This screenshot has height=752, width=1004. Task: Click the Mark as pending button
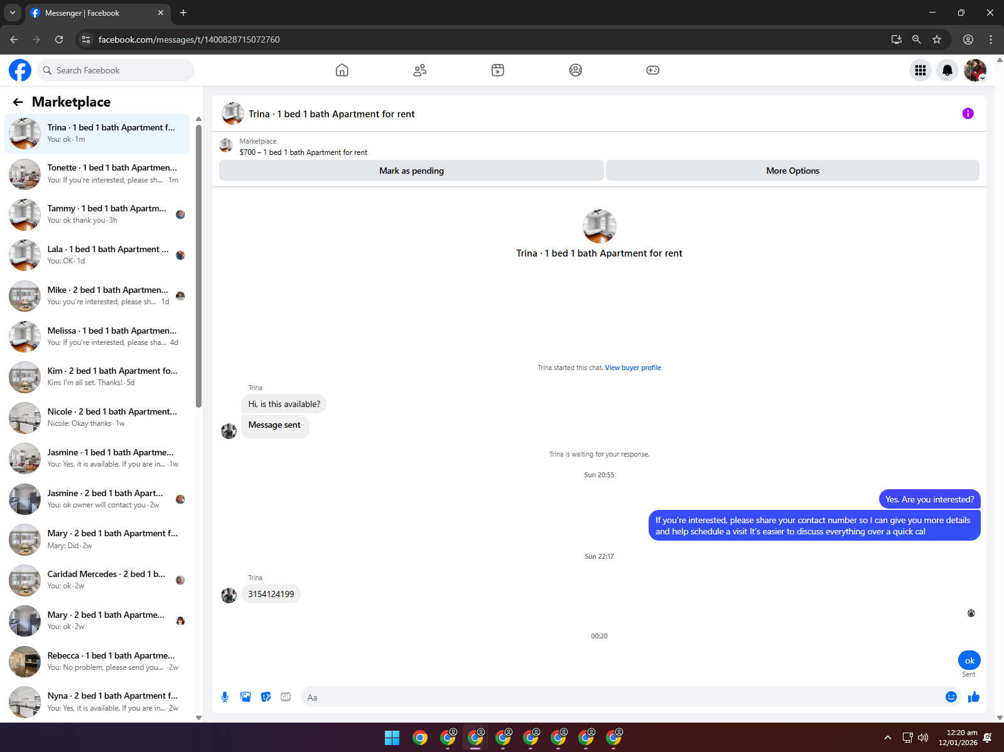411,171
